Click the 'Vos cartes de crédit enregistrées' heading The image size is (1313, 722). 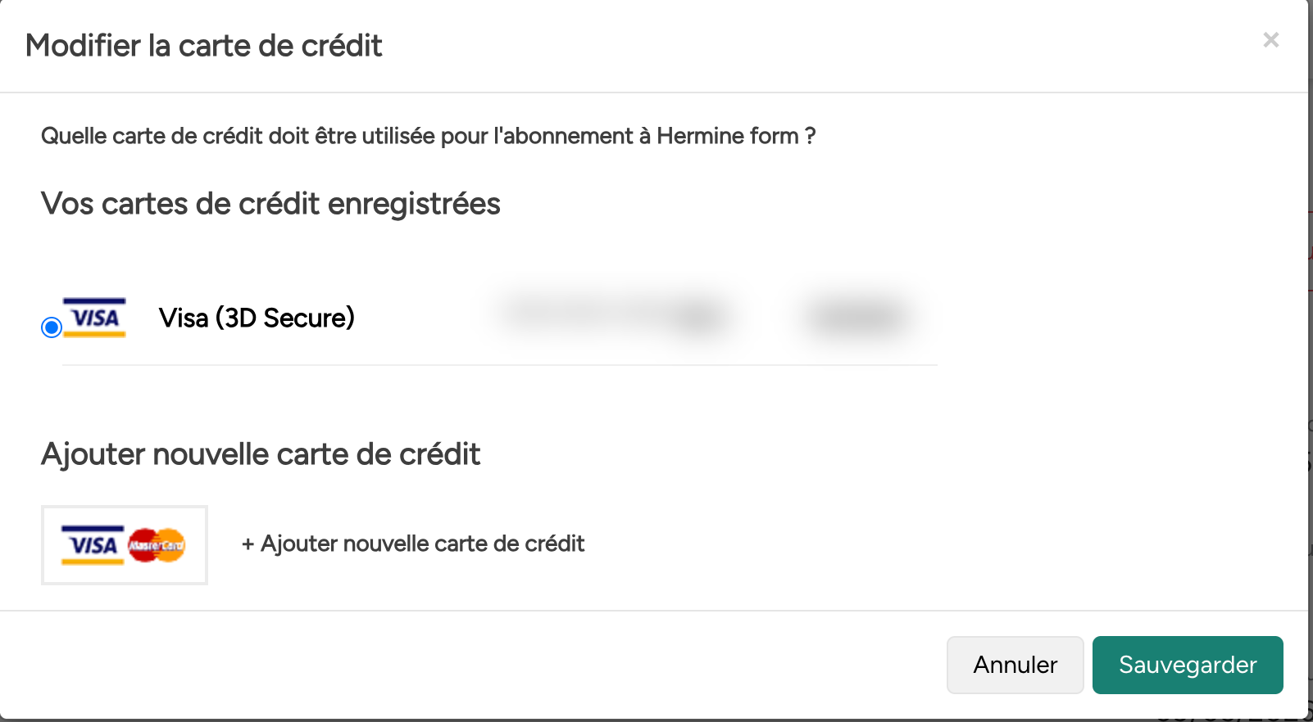(x=270, y=204)
